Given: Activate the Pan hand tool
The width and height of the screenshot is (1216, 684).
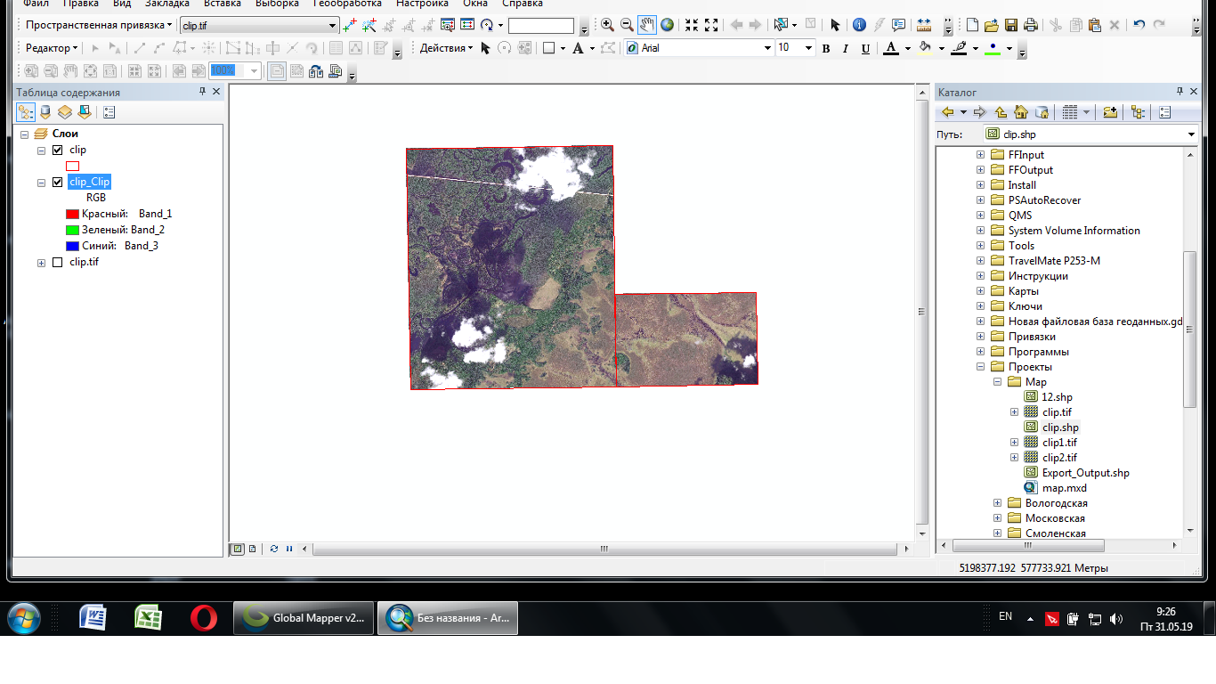Looking at the screenshot, I should [647, 25].
